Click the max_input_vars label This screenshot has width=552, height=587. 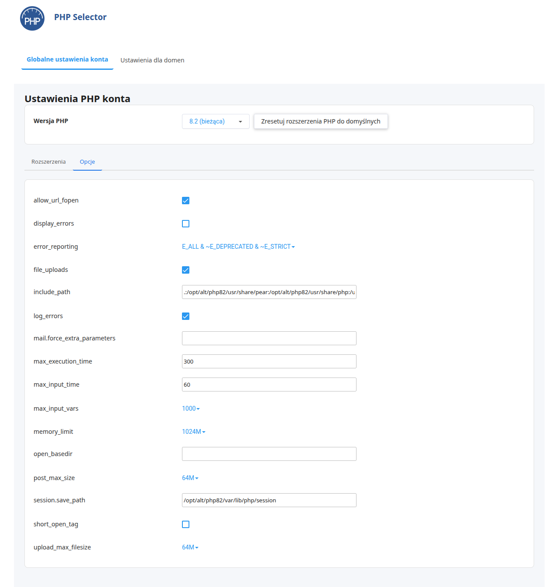(x=56, y=408)
